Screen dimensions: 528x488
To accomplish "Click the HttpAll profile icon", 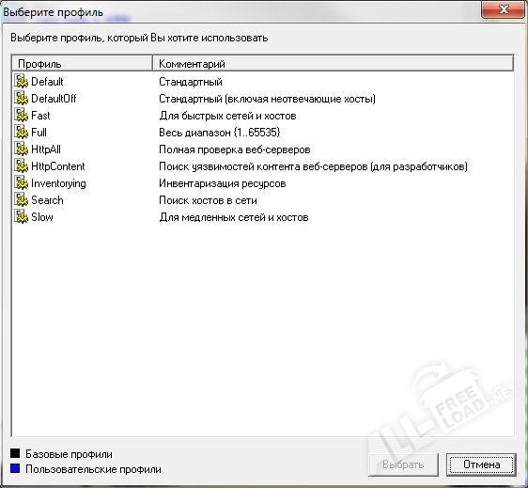I will (22, 150).
